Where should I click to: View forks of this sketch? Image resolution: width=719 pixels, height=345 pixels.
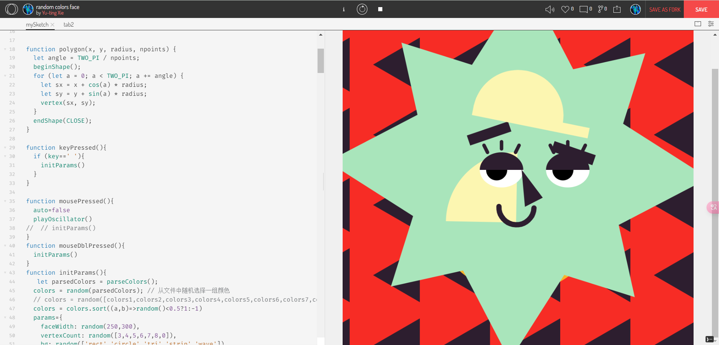pyautogui.click(x=600, y=9)
